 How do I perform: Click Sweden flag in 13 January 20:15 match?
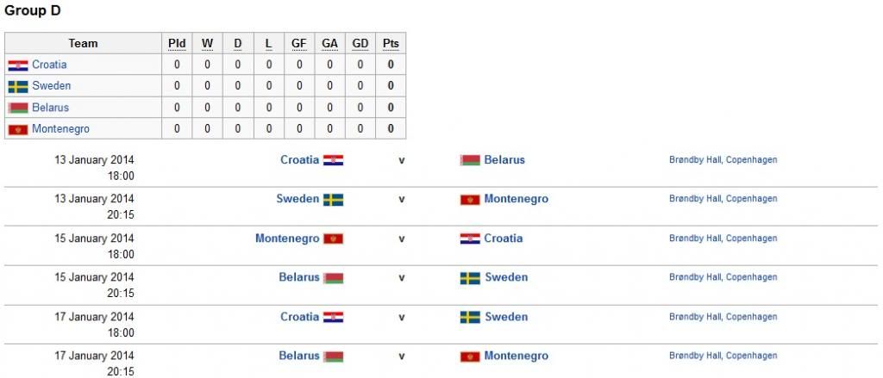click(333, 200)
